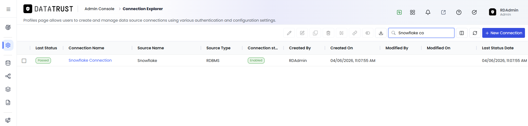Click the trash delete toolbar icon

point(328,33)
